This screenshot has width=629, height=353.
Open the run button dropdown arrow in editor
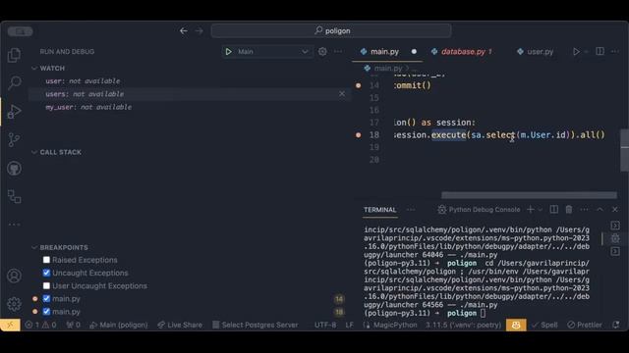pyautogui.click(x=586, y=52)
